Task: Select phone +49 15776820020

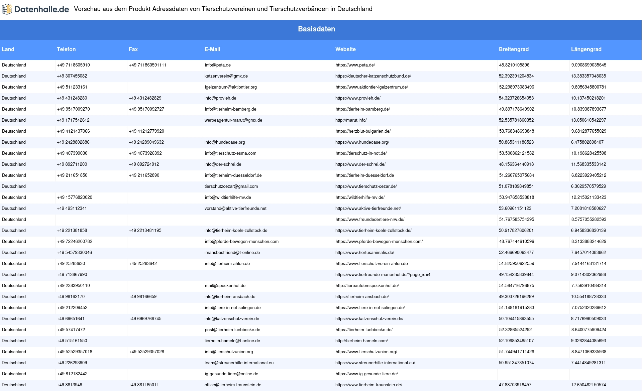Action: pyautogui.click(x=75, y=198)
